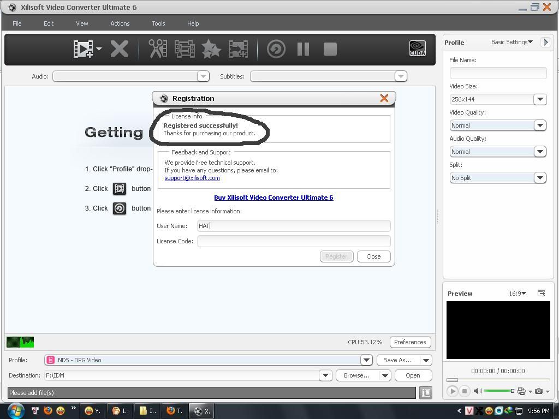Expand the Subtitles dropdown
Screen dimensions: 559x419
click(x=401, y=76)
